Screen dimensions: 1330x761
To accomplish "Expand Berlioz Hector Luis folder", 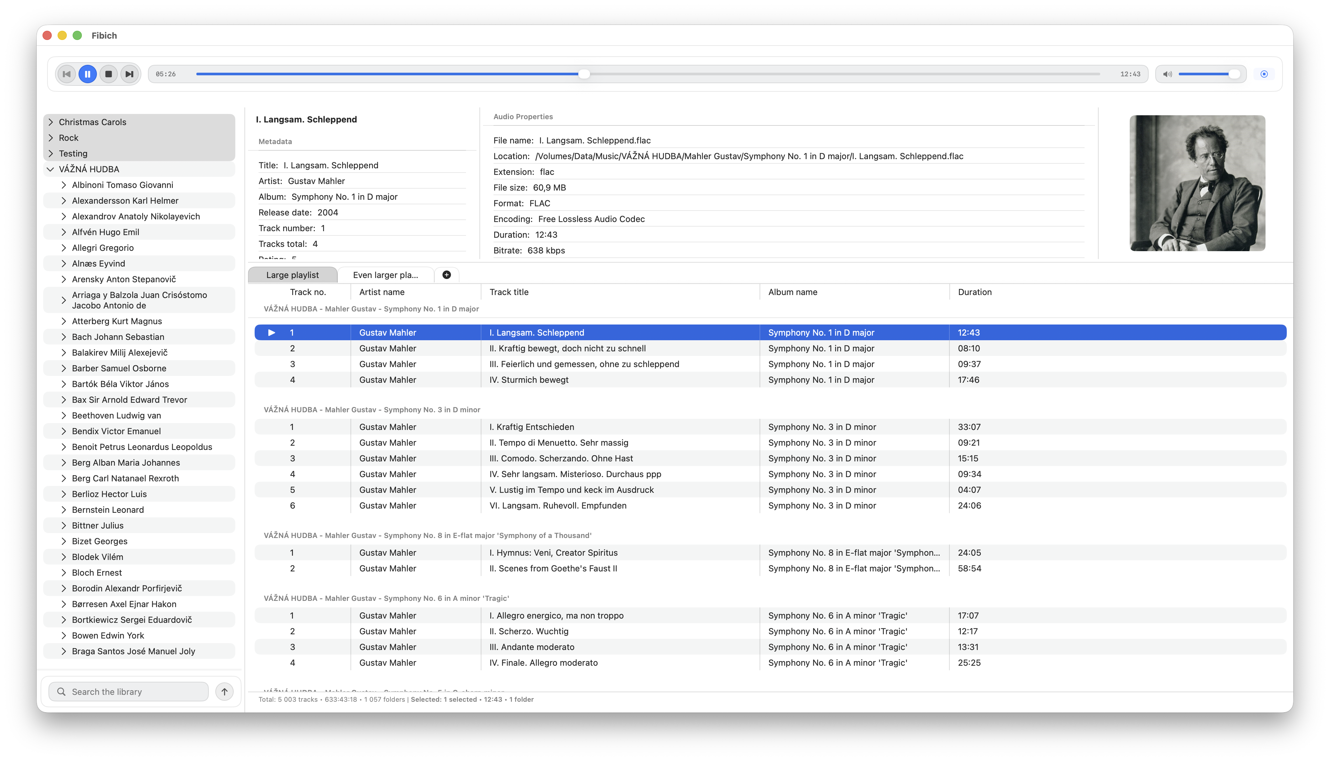I will click(64, 494).
